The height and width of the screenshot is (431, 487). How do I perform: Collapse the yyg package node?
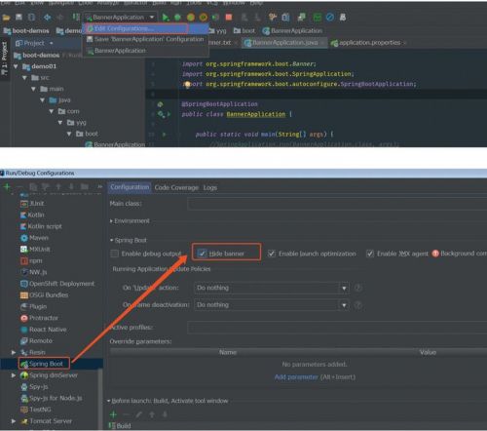pos(60,123)
